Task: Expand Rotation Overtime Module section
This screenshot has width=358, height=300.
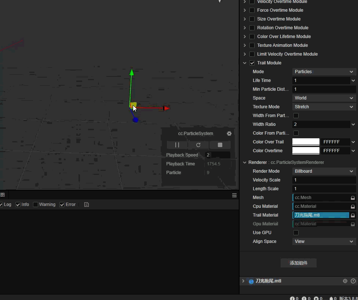Action: click(245, 28)
